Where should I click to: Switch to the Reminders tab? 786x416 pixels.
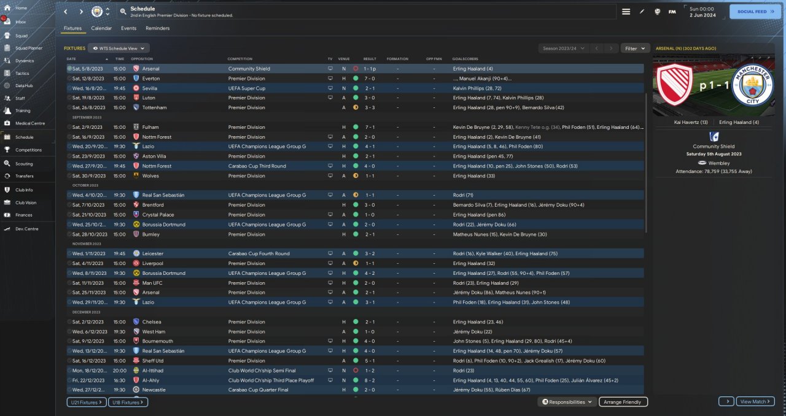[x=157, y=28]
